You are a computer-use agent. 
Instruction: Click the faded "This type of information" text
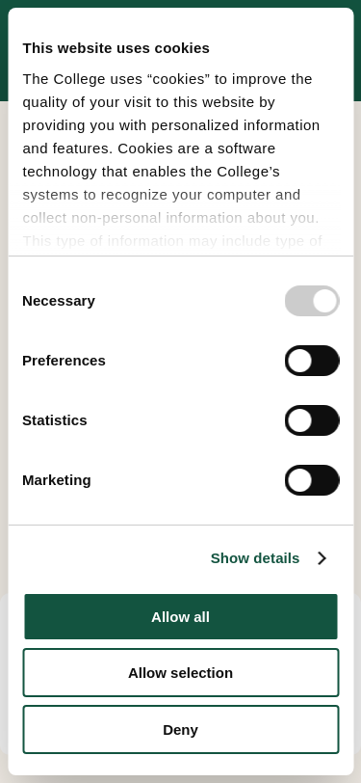coord(172,241)
